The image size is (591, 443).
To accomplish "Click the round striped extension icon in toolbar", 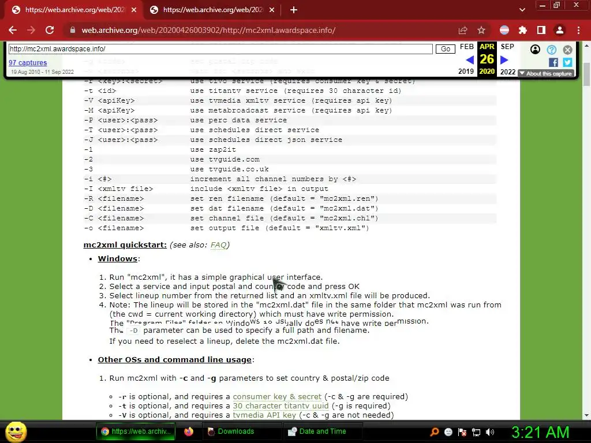I will pyautogui.click(x=504, y=30).
